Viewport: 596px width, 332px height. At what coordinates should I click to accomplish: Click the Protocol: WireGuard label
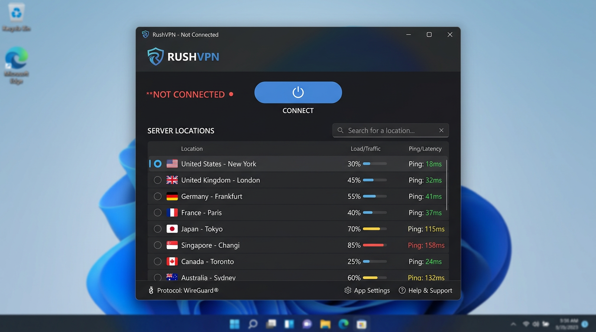[x=188, y=290]
